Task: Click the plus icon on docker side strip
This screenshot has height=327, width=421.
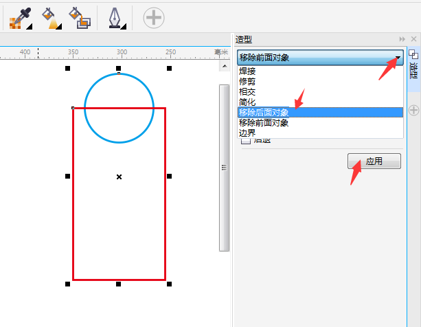Action: click(x=413, y=110)
